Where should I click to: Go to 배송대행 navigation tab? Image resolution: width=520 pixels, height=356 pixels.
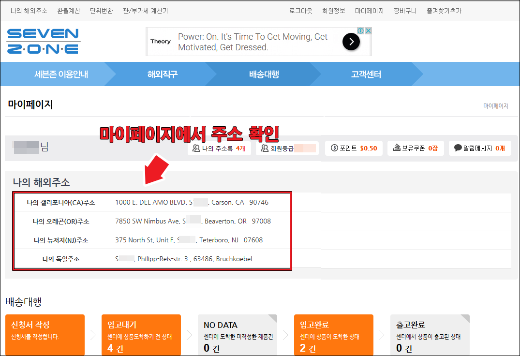point(264,74)
